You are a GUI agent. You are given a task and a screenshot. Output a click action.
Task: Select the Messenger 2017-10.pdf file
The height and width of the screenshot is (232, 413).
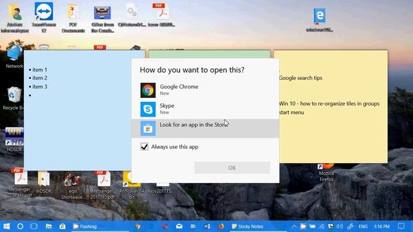click(x=103, y=185)
